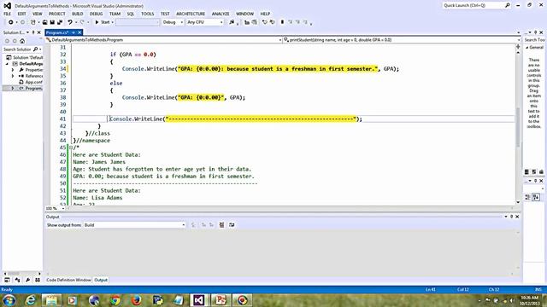Click the Undo toolbar icon

pyautogui.click(x=70, y=22)
